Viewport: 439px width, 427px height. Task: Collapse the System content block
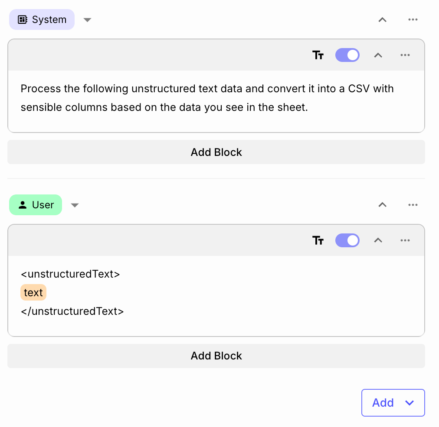378,55
